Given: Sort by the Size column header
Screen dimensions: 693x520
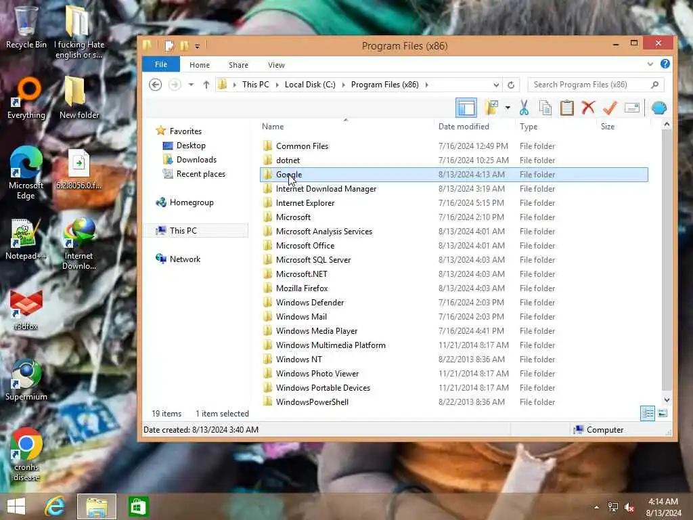Looking at the screenshot, I should (x=608, y=127).
